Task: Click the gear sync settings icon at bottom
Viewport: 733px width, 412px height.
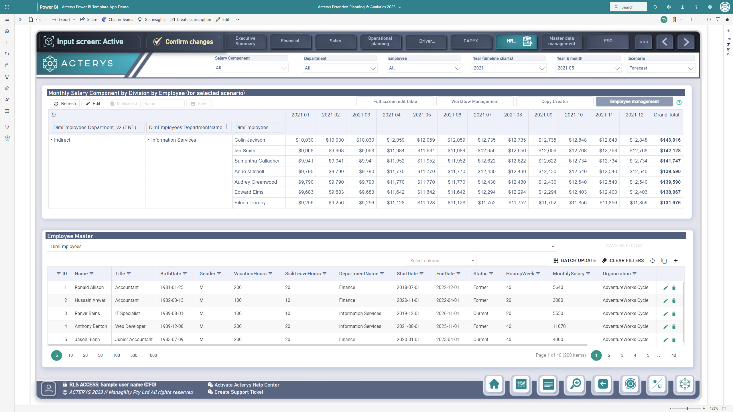Action: tap(630, 385)
